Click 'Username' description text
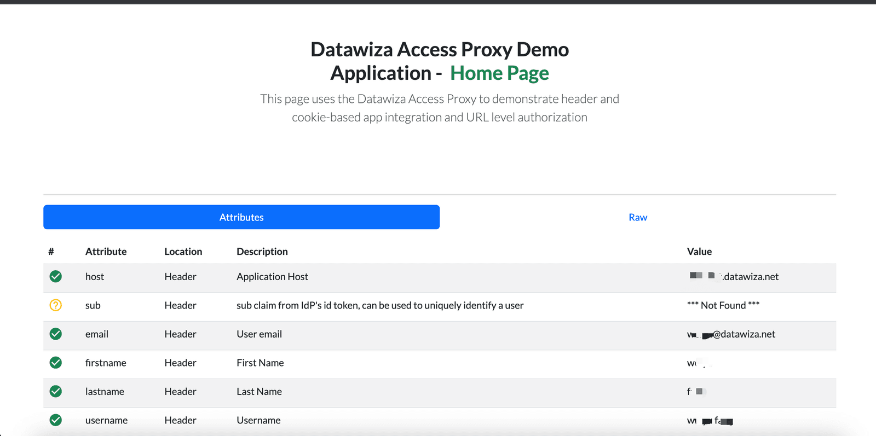The width and height of the screenshot is (876, 436). tap(258, 420)
